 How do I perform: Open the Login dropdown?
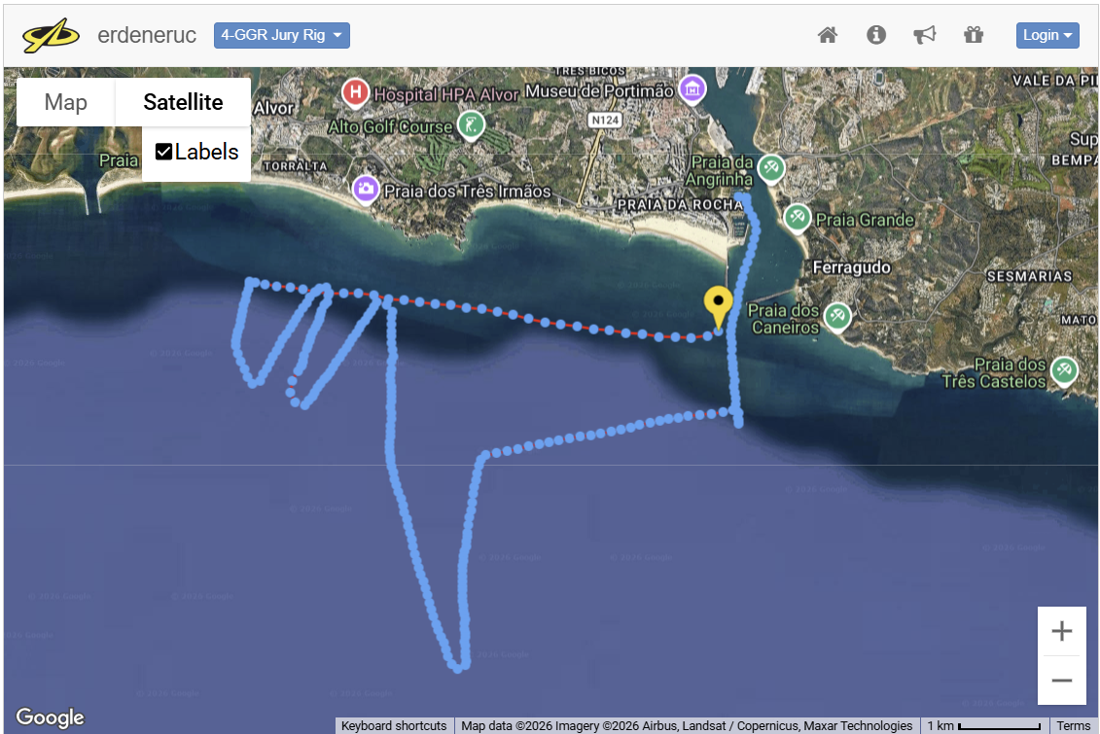tap(1047, 35)
